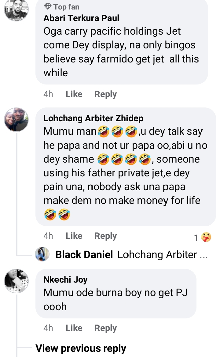Screen dimensions: 220x357
Task: Expand View previous reply
Action: point(81,348)
